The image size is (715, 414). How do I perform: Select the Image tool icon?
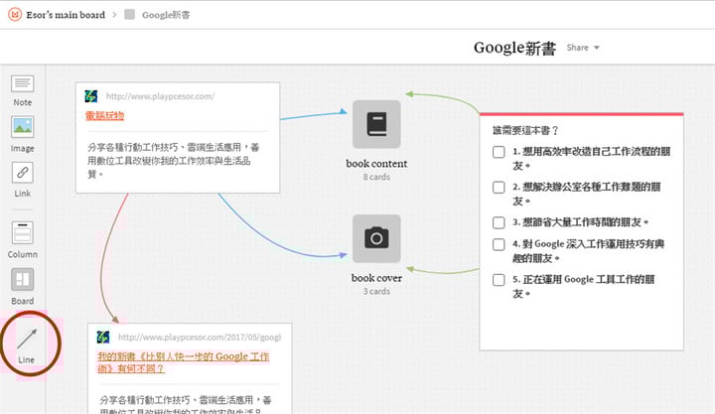[x=22, y=127]
